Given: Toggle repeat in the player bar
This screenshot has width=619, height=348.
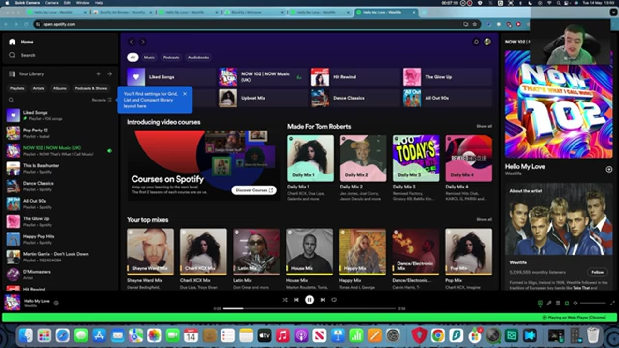Looking at the screenshot, I should tap(334, 300).
